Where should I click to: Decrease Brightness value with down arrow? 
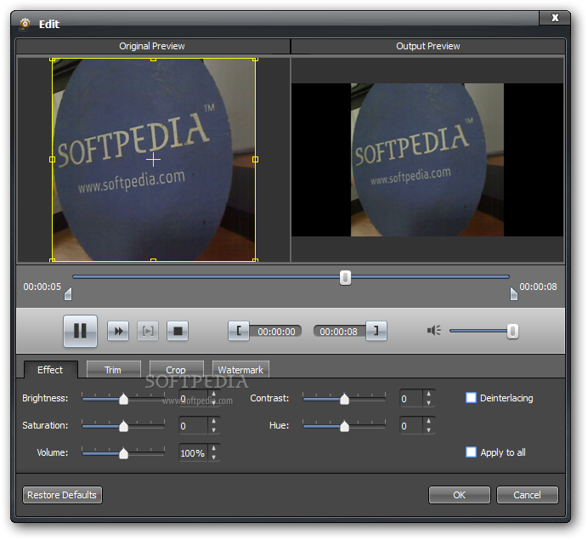[x=214, y=403]
